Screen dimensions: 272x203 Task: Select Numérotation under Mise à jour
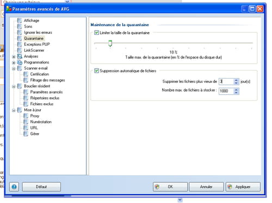click(x=41, y=122)
